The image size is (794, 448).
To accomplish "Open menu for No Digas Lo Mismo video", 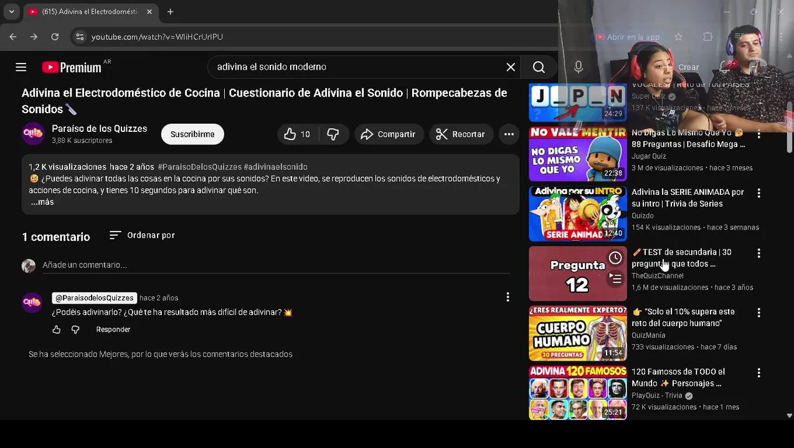I will tap(759, 134).
